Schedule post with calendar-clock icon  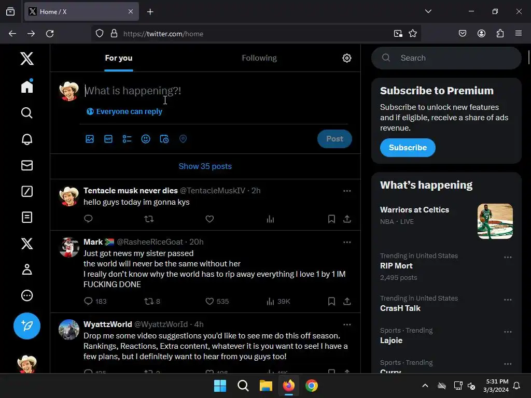(164, 139)
